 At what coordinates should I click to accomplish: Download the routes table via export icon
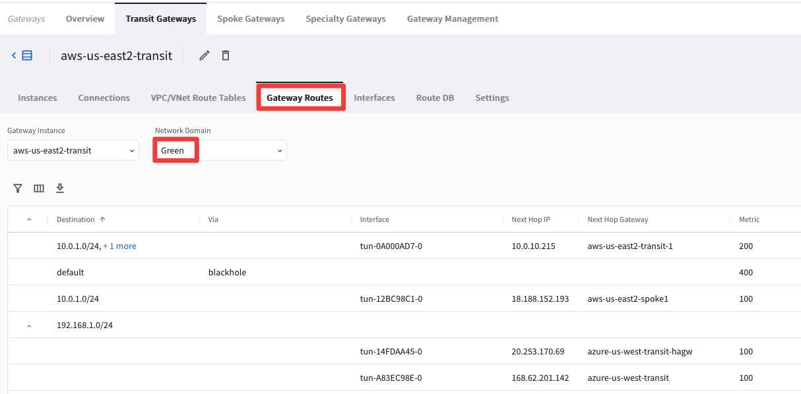60,188
